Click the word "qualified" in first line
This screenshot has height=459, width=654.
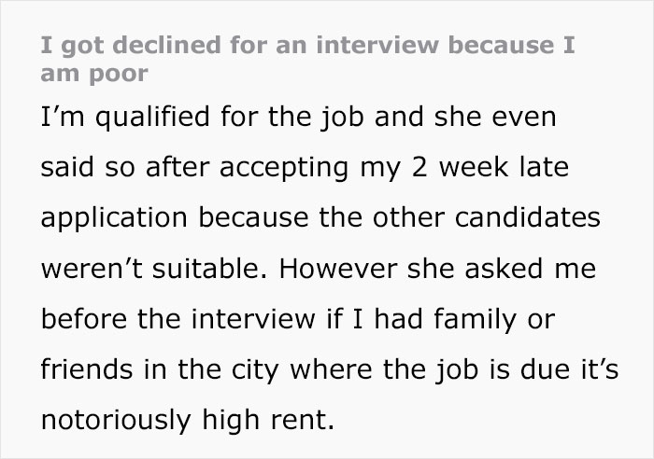point(152,117)
